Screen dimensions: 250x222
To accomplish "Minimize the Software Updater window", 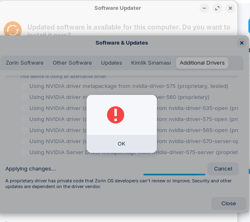I will [204, 8].
